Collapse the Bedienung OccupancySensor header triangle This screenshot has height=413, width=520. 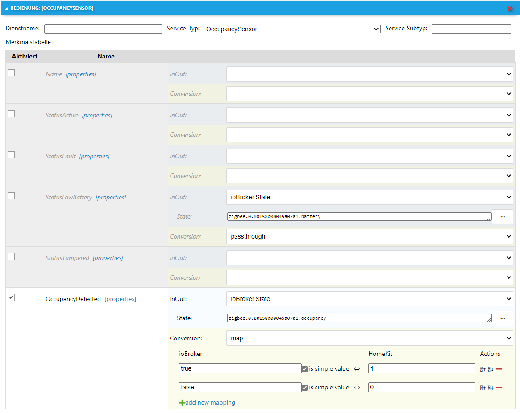coord(6,8)
